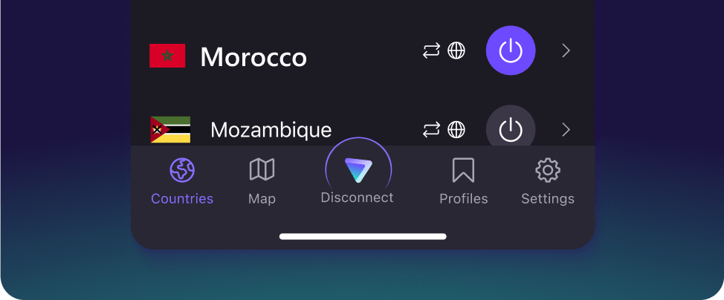Expand Morocco server list with chevron
The height and width of the screenshot is (300, 724).
(x=566, y=50)
